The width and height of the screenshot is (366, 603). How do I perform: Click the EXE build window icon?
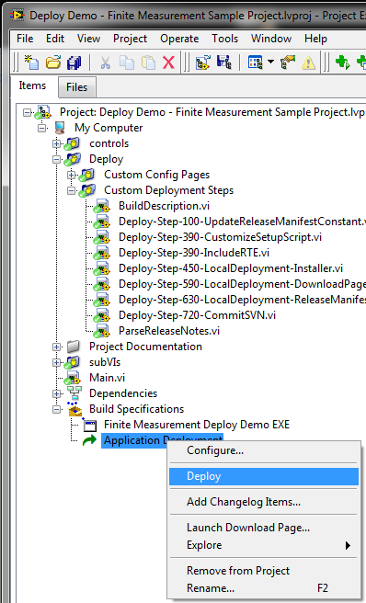tap(90, 425)
